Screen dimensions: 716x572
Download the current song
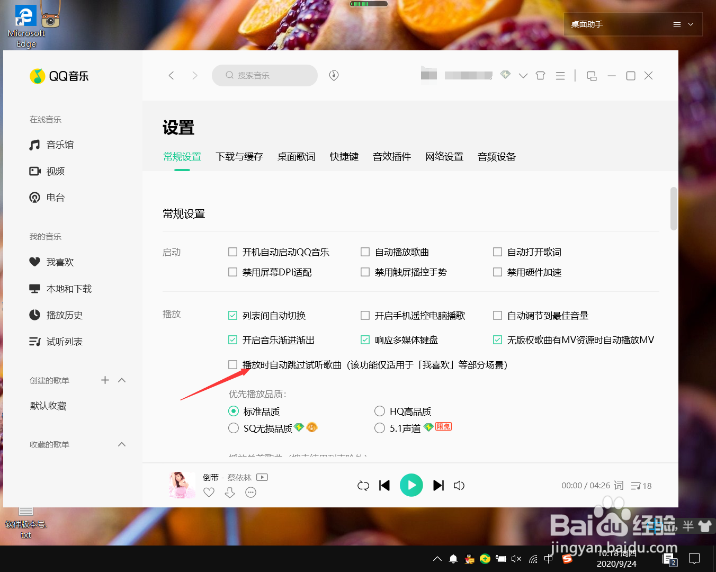[x=230, y=493]
